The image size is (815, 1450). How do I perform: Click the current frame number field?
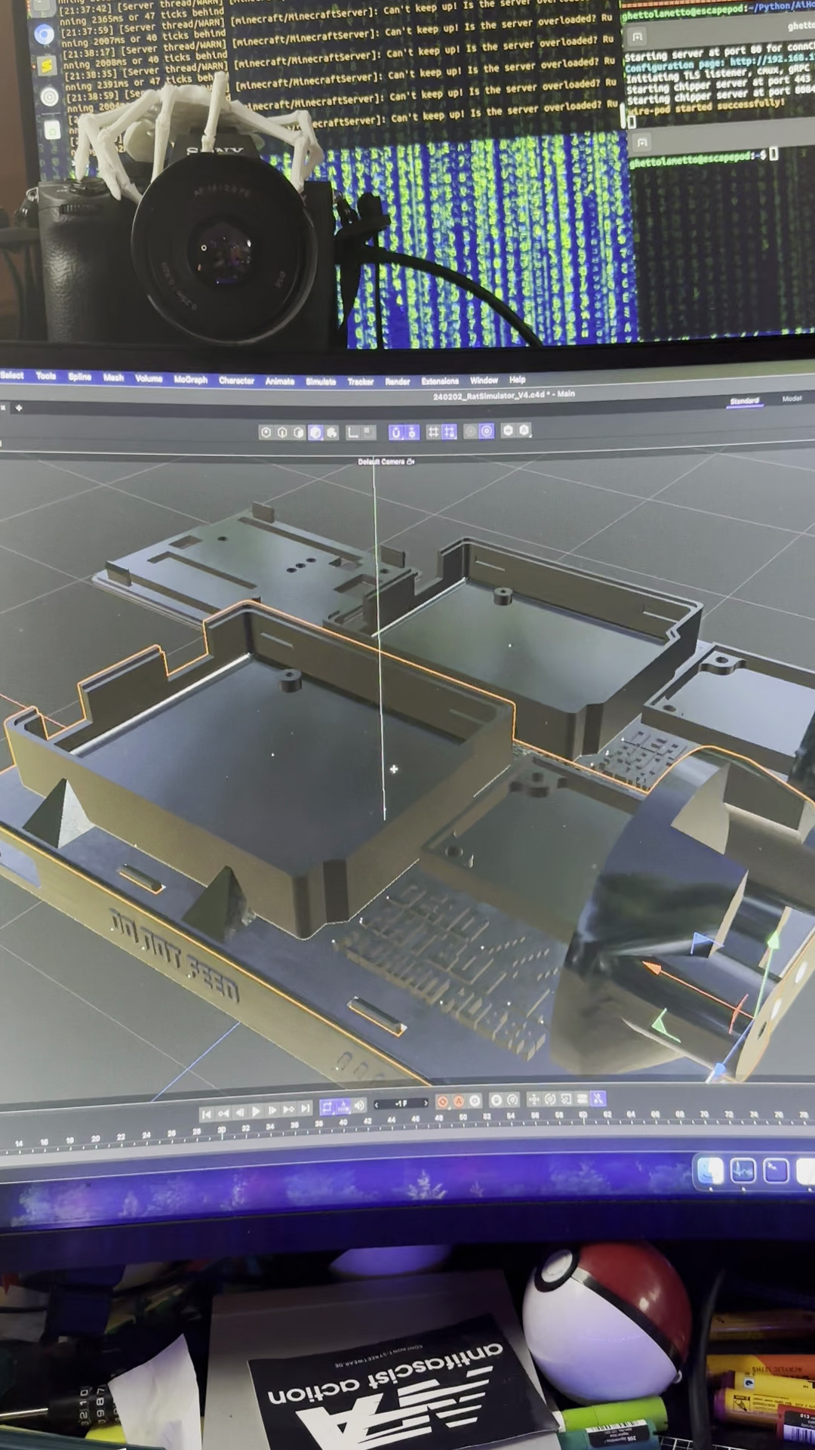click(x=401, y=1103)
